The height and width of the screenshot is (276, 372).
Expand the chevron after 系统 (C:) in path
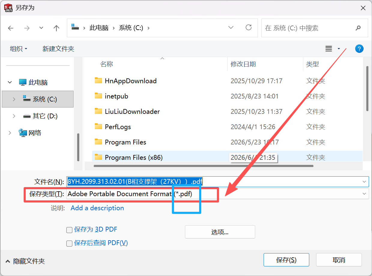(x=148, y=28)
